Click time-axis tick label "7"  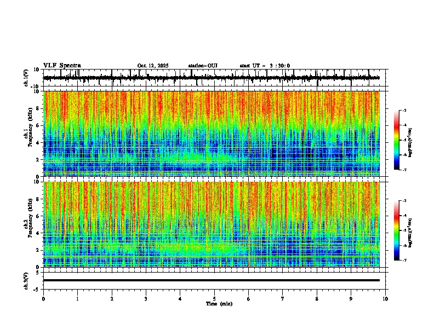[x=283, y=299]
